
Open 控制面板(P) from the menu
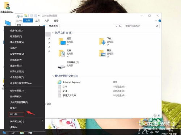click(x=16, y=97)
